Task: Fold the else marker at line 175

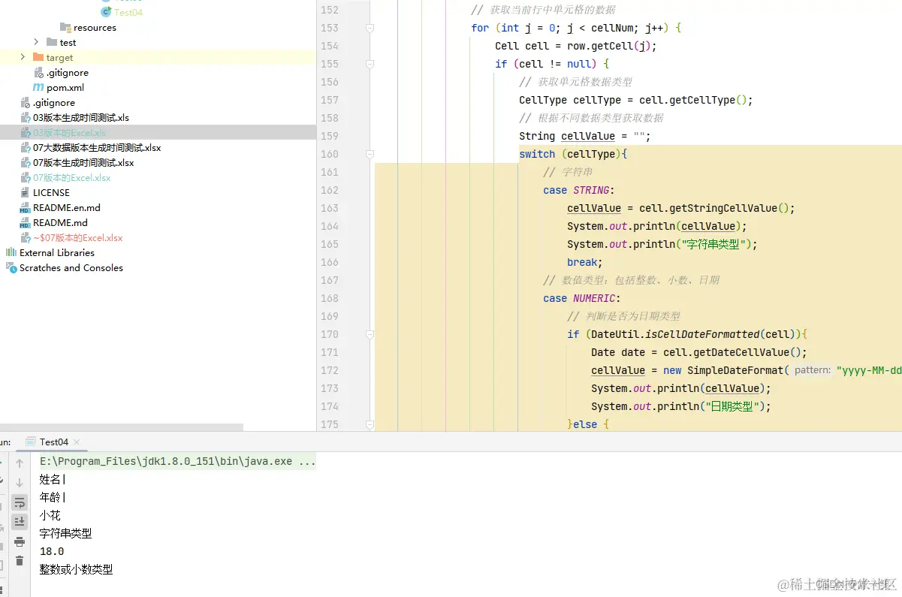Action: point(370,424)
